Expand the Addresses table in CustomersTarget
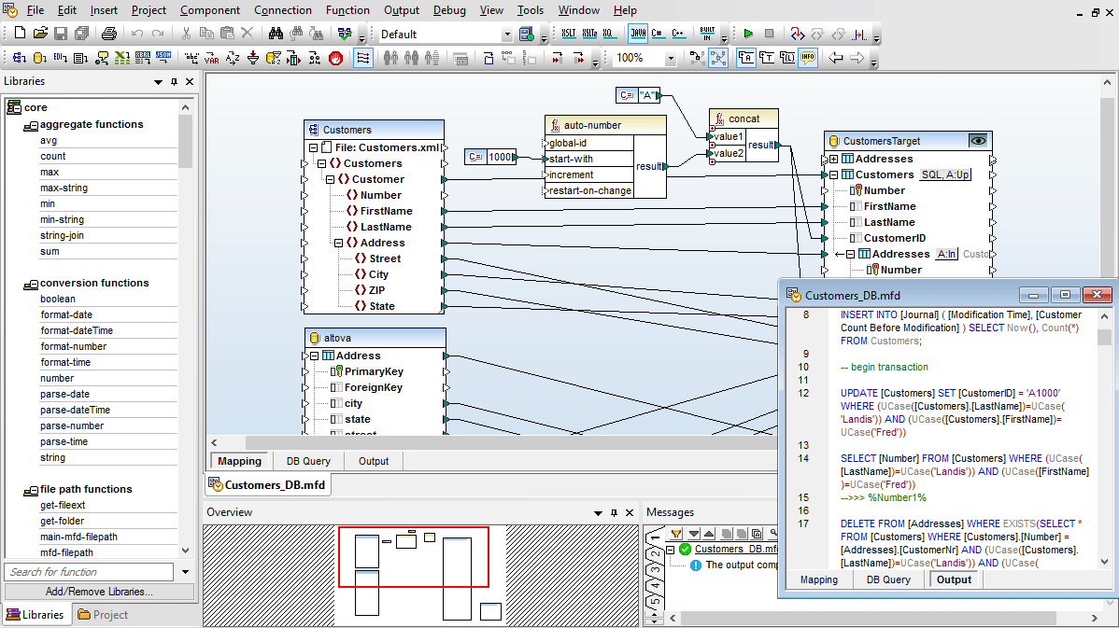This screenshot has height=628, width=1119. [833, 159]
